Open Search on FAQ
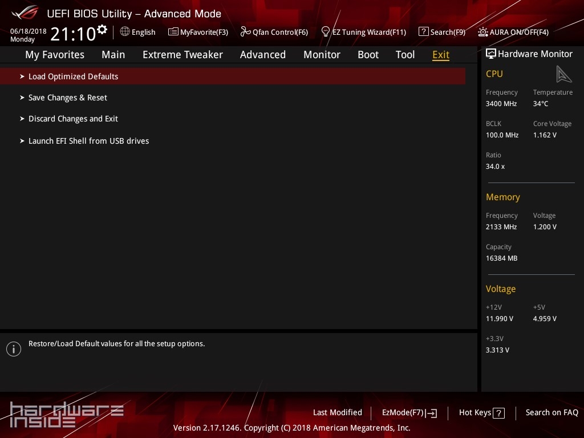The image size is (584, 438). 552,413
